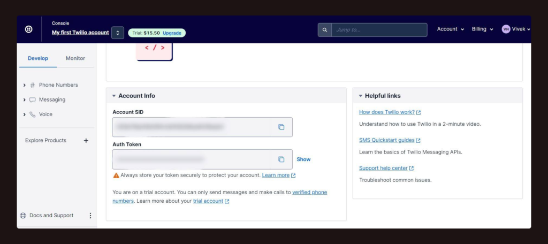Expand the Phone Numbers section

pyautogui.click(x=25, y=85)
